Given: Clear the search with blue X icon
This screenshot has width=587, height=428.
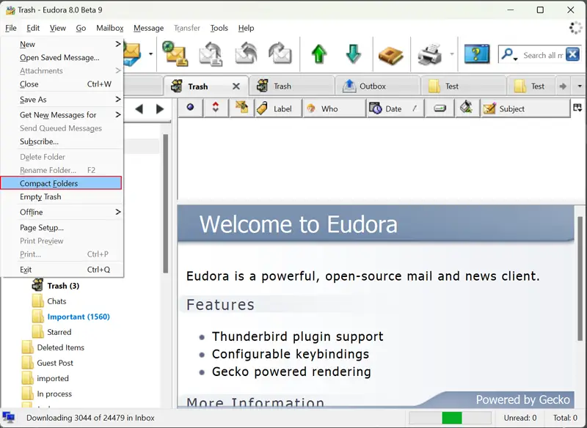Looking at the screenshot, I should (x=572, y=54).
